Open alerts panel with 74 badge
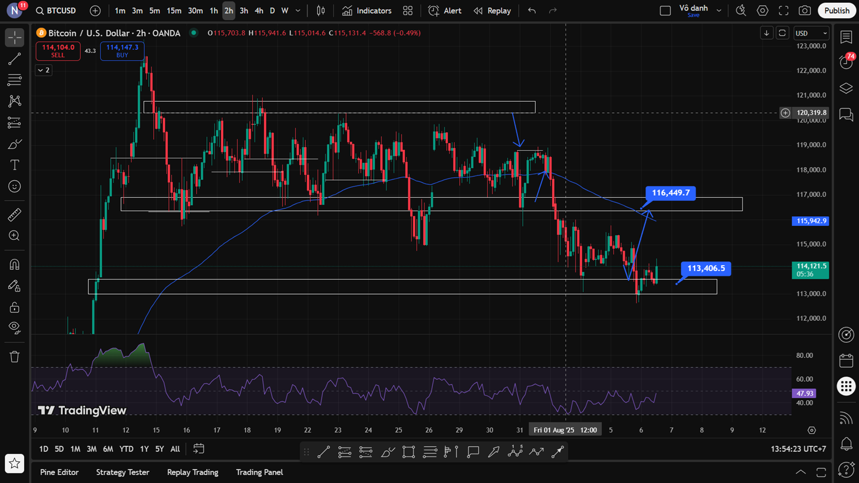 click(x=846, y=62)
